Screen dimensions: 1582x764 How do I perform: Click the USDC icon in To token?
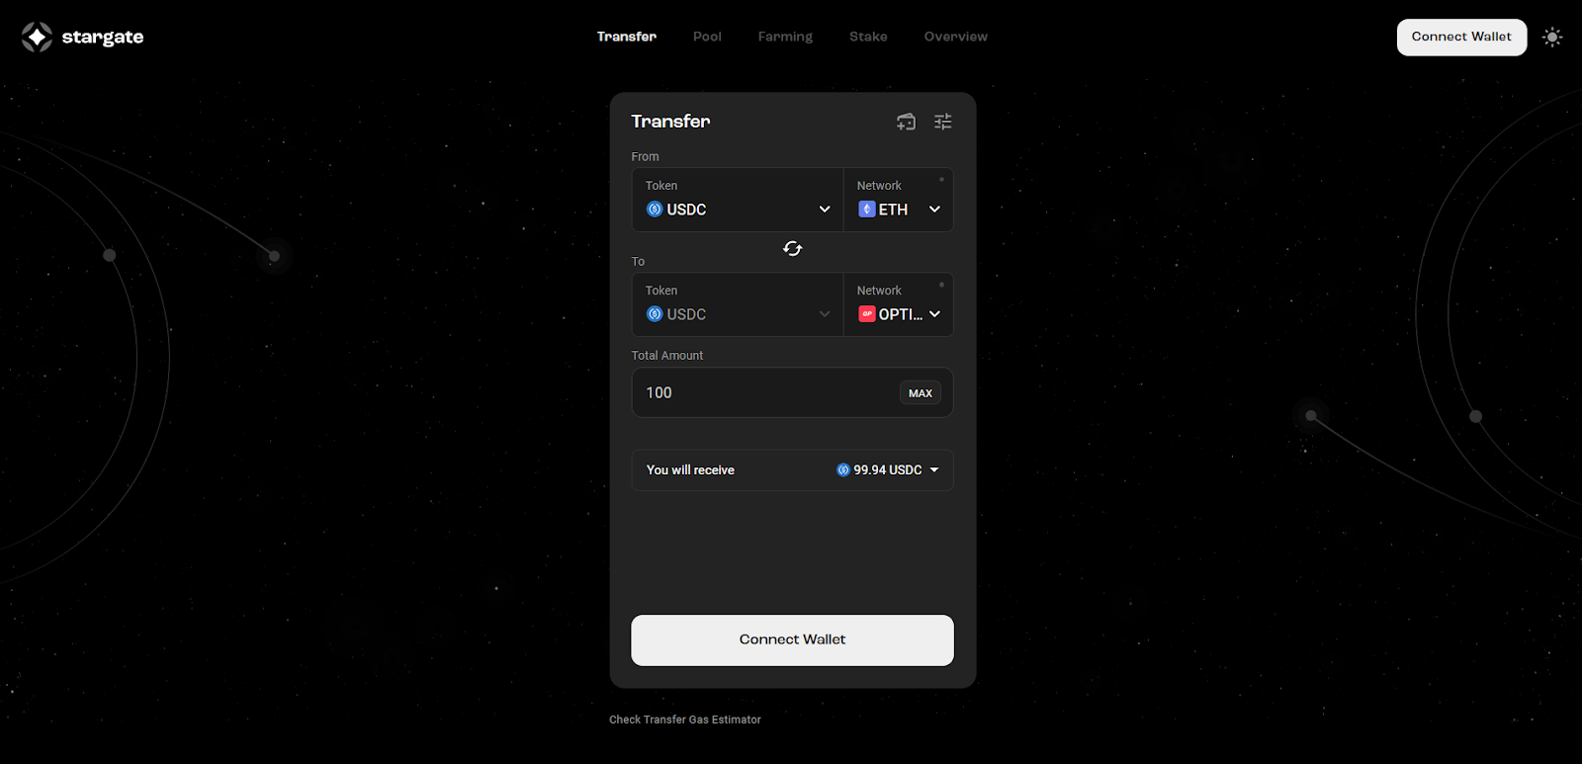coord(655,314)
